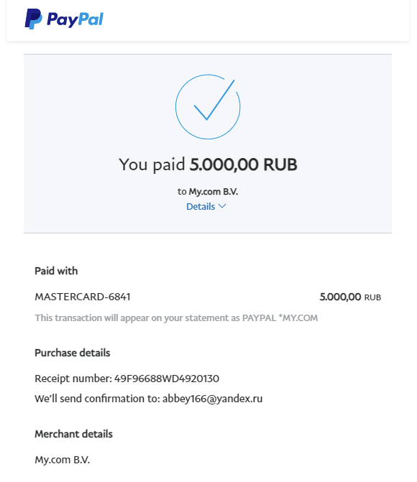The width and height of the screenshot is (417, 482).
Task: Click the PayPal logo
Action: (x=64, y=19)
